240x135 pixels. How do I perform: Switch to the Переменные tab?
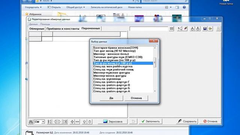coord(91,28)
